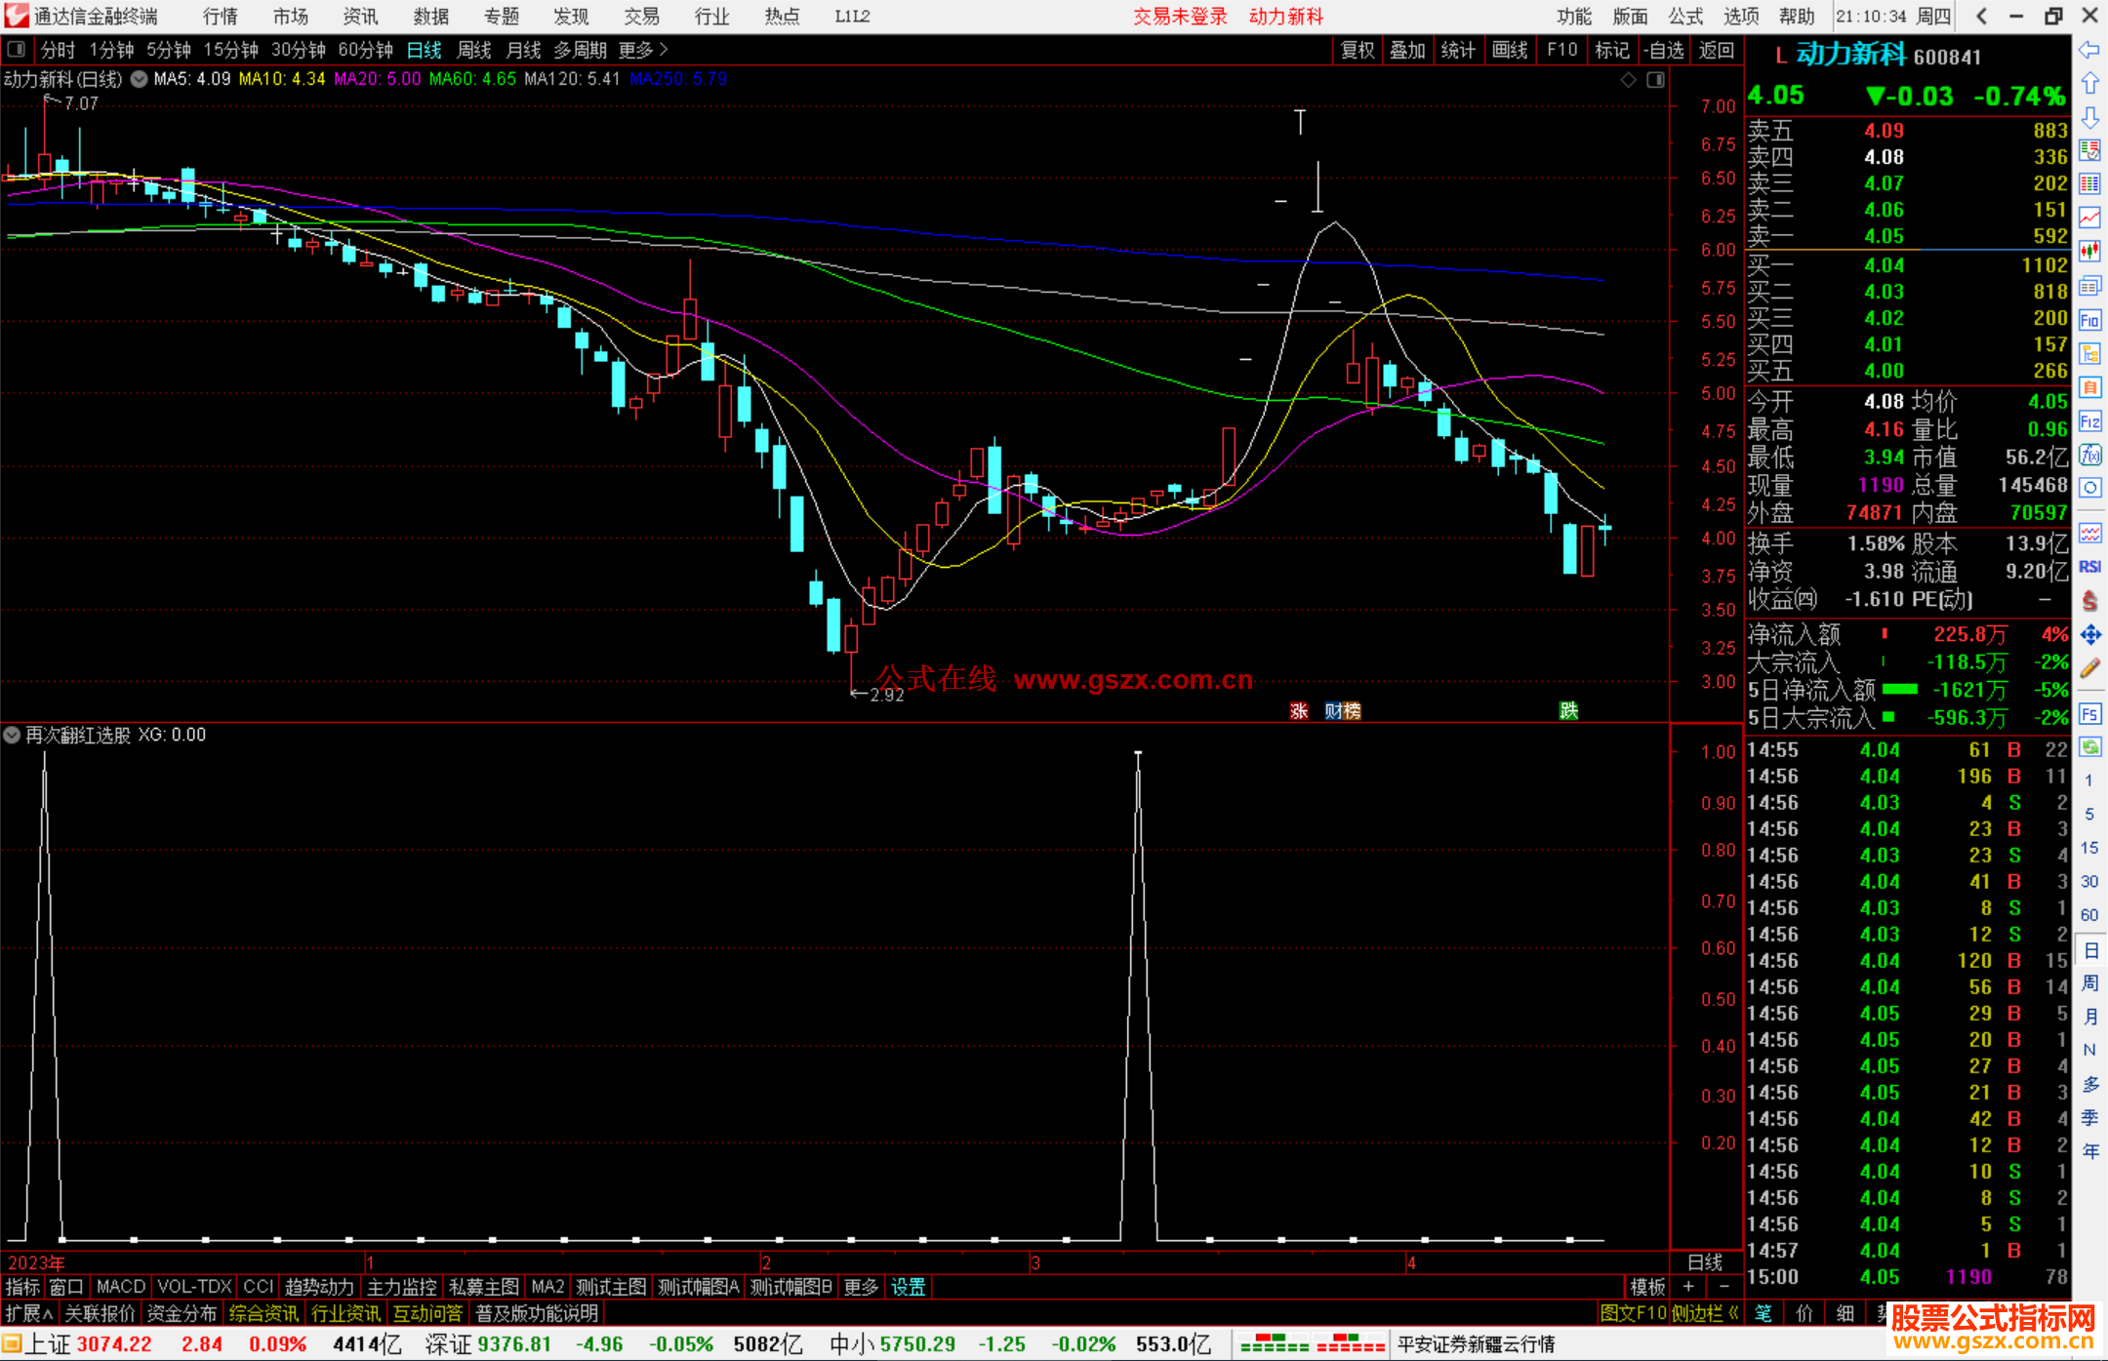Select the pencil drawing tool icon
This screenshot has width=2108, height=1361.
coord(2089,668)
